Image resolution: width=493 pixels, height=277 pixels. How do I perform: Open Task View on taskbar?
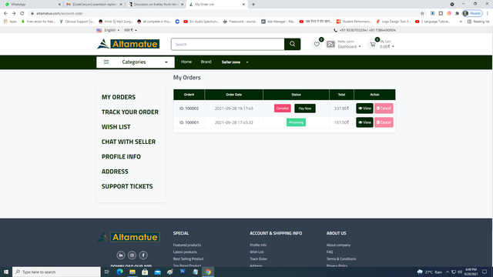(x=107, y=272)
